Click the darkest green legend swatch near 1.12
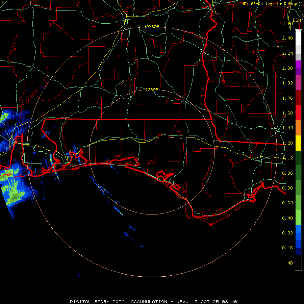Screen dimensions: 304x304 298,158
